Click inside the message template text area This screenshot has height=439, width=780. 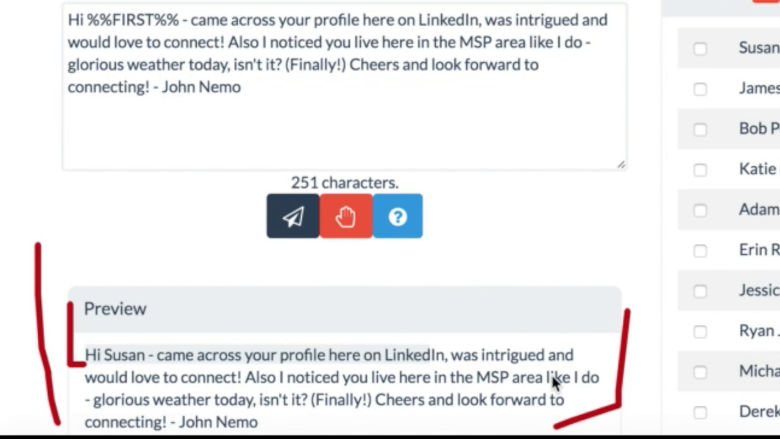click(344, 87)
